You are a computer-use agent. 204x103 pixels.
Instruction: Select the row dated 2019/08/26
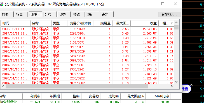click(x=88, y=65)
